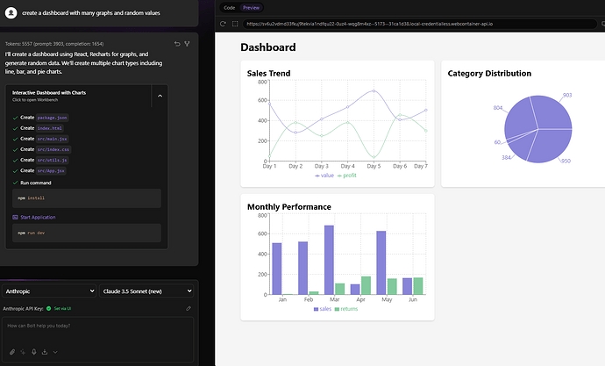This screenshot has height=366, width=605.
Task: Toggle the value series in Sales Trend legend
Action: coord(324,176)
